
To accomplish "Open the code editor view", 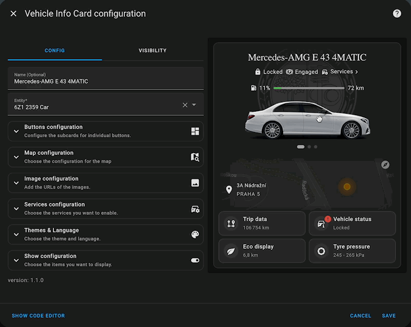I will 38,316.
